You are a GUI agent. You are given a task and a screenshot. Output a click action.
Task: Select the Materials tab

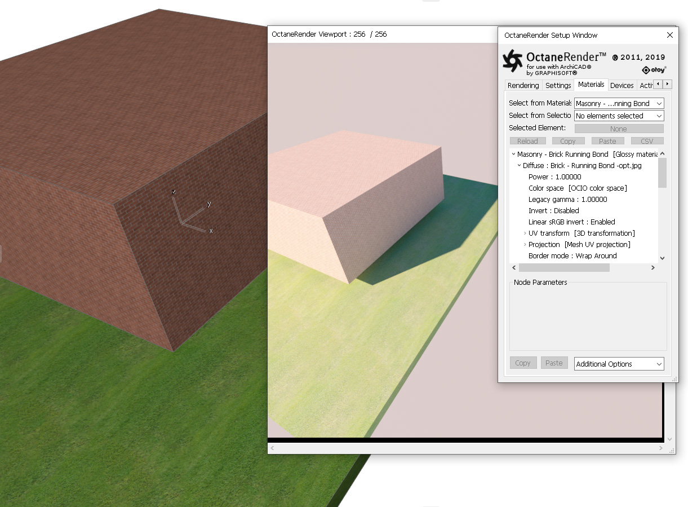(x=591, y=85)
